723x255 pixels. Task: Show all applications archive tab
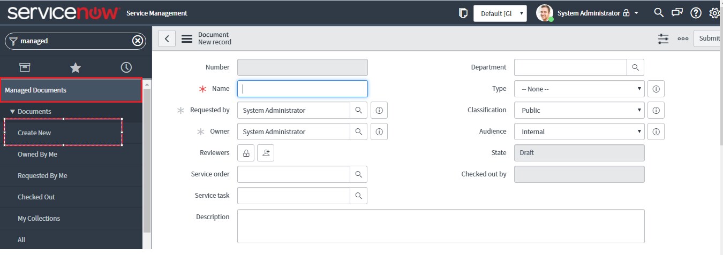pyautogui.click(x=25, y=67)
